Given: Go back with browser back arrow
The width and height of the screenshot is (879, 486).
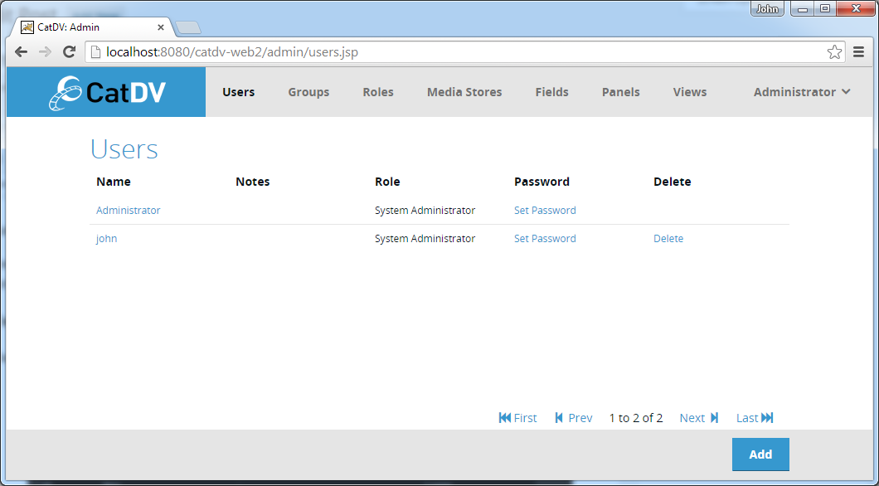Looking at the screenshot, I should click(22, 52).
